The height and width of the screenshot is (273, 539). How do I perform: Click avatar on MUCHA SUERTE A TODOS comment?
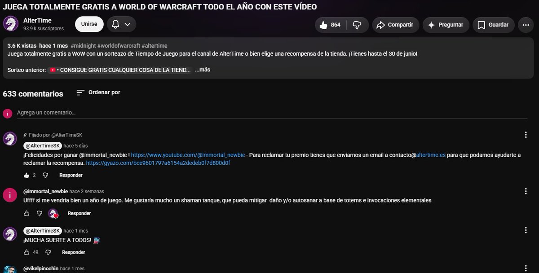click(x=10, y=233)
